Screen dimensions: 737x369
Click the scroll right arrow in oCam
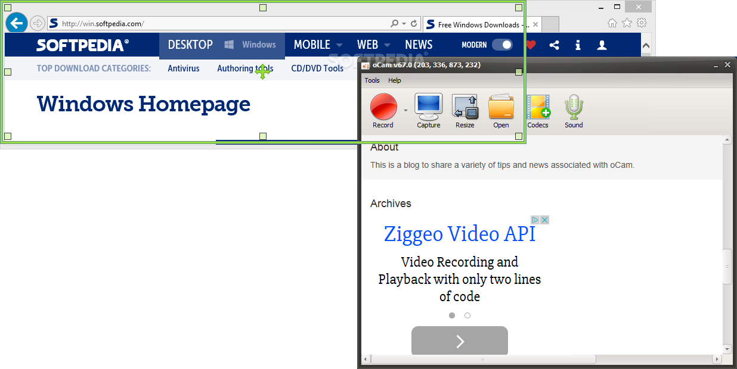(x=717, y=359)
